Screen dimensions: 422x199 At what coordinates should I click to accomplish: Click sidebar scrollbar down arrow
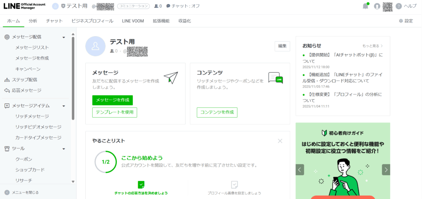pyautogui.click(x=73, y=182)
